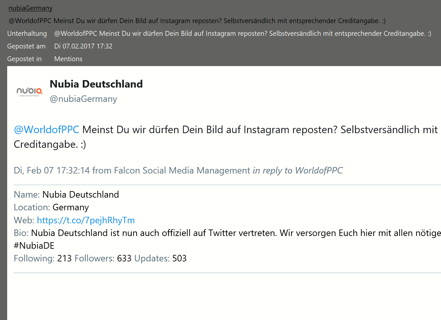Click the 'in reply to WorldofPPC' text

coord(298,170)
